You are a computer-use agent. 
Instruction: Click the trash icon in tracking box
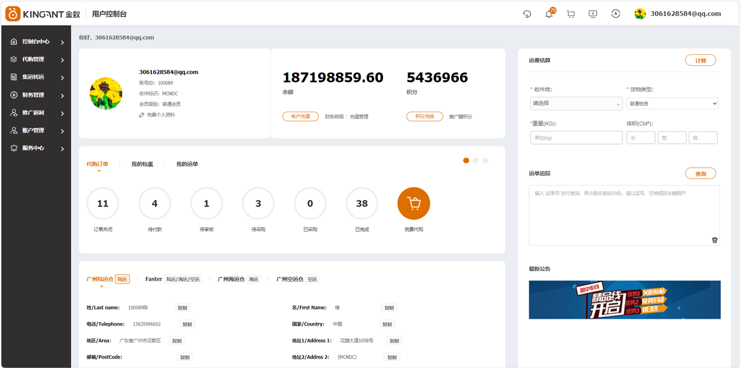(714, 240)
